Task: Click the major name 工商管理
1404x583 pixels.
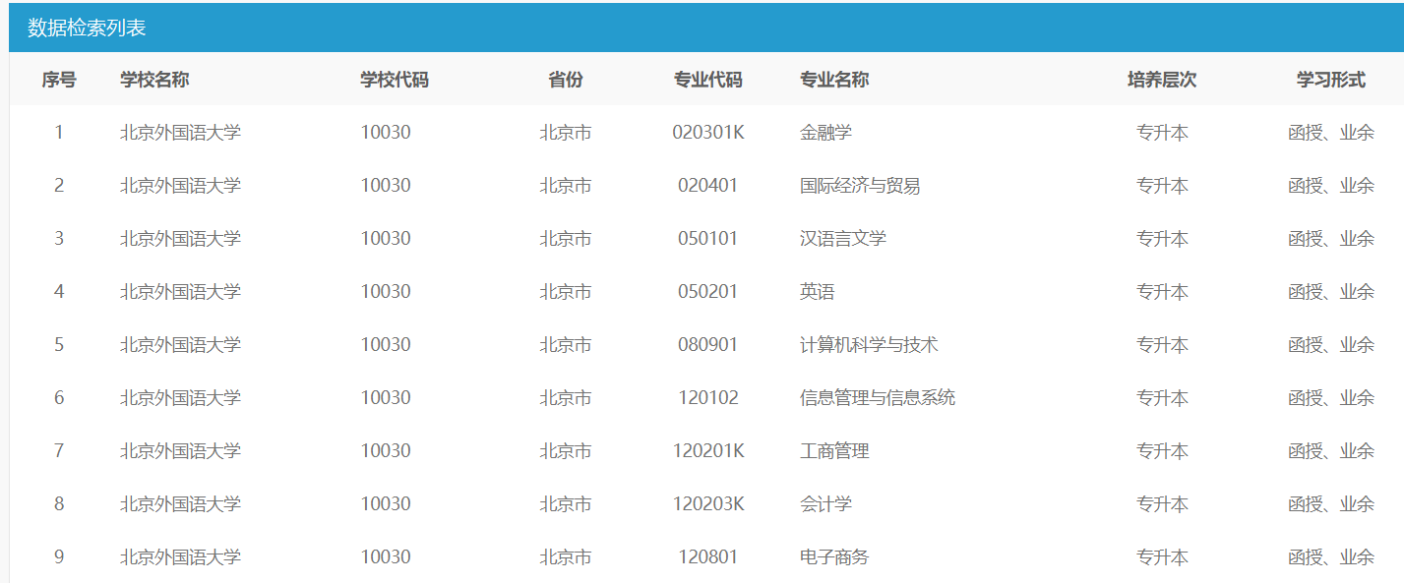Action: pyautogui.click(x=834, y=451)
